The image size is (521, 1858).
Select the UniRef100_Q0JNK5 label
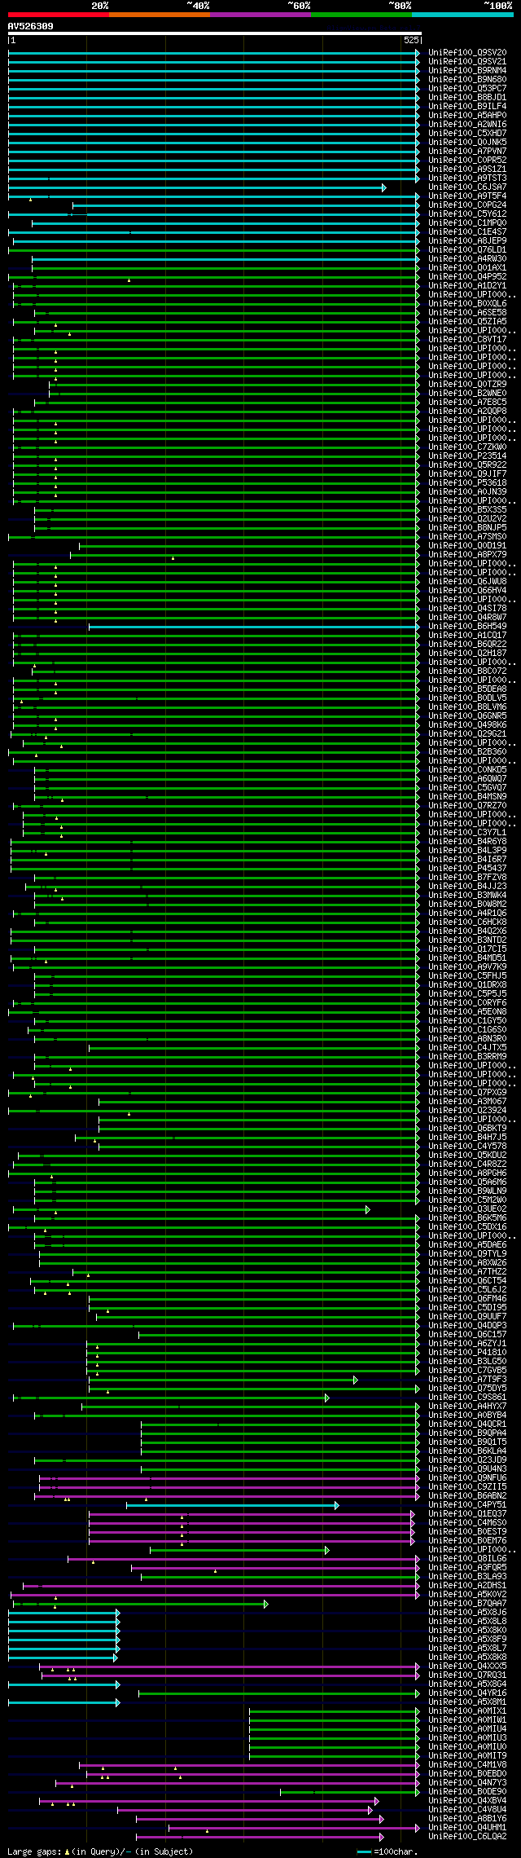pos(467,142)
